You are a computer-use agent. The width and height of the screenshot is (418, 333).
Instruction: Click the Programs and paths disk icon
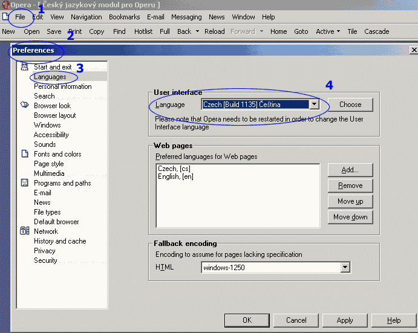pyautogui.click(x=24, y=183)
